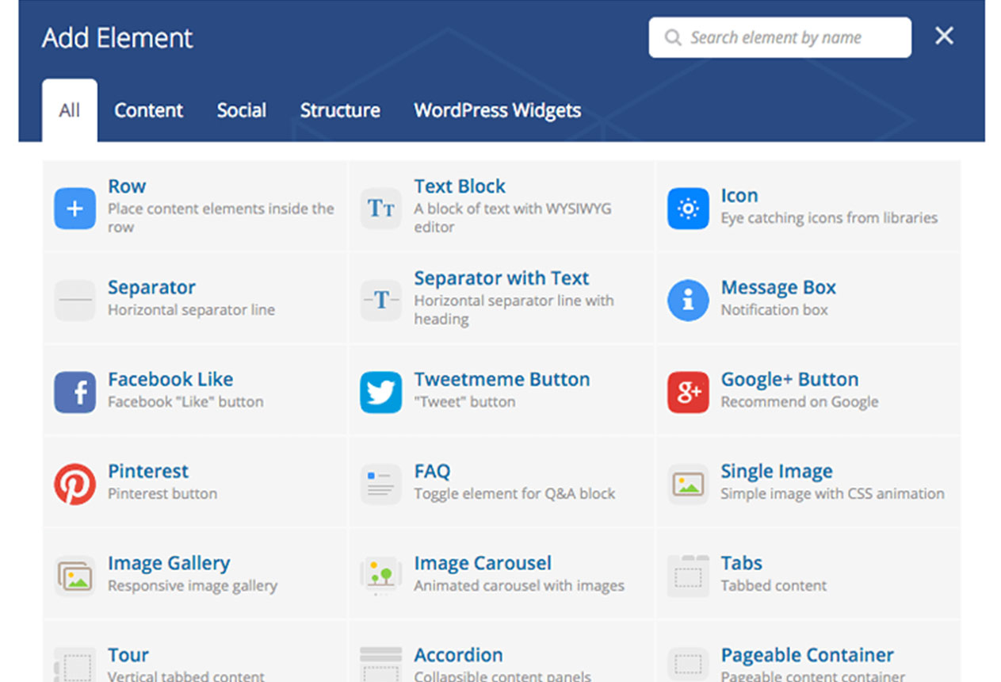Choose the Image Gallery element title
1001x682 pixels.
(x=169, y=563)
